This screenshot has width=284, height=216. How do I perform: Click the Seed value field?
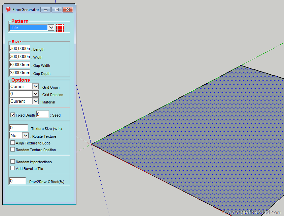[42, 115]
